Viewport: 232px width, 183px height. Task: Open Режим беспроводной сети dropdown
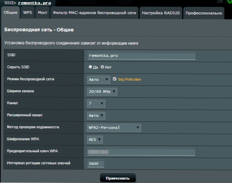(x=99, y=80)
